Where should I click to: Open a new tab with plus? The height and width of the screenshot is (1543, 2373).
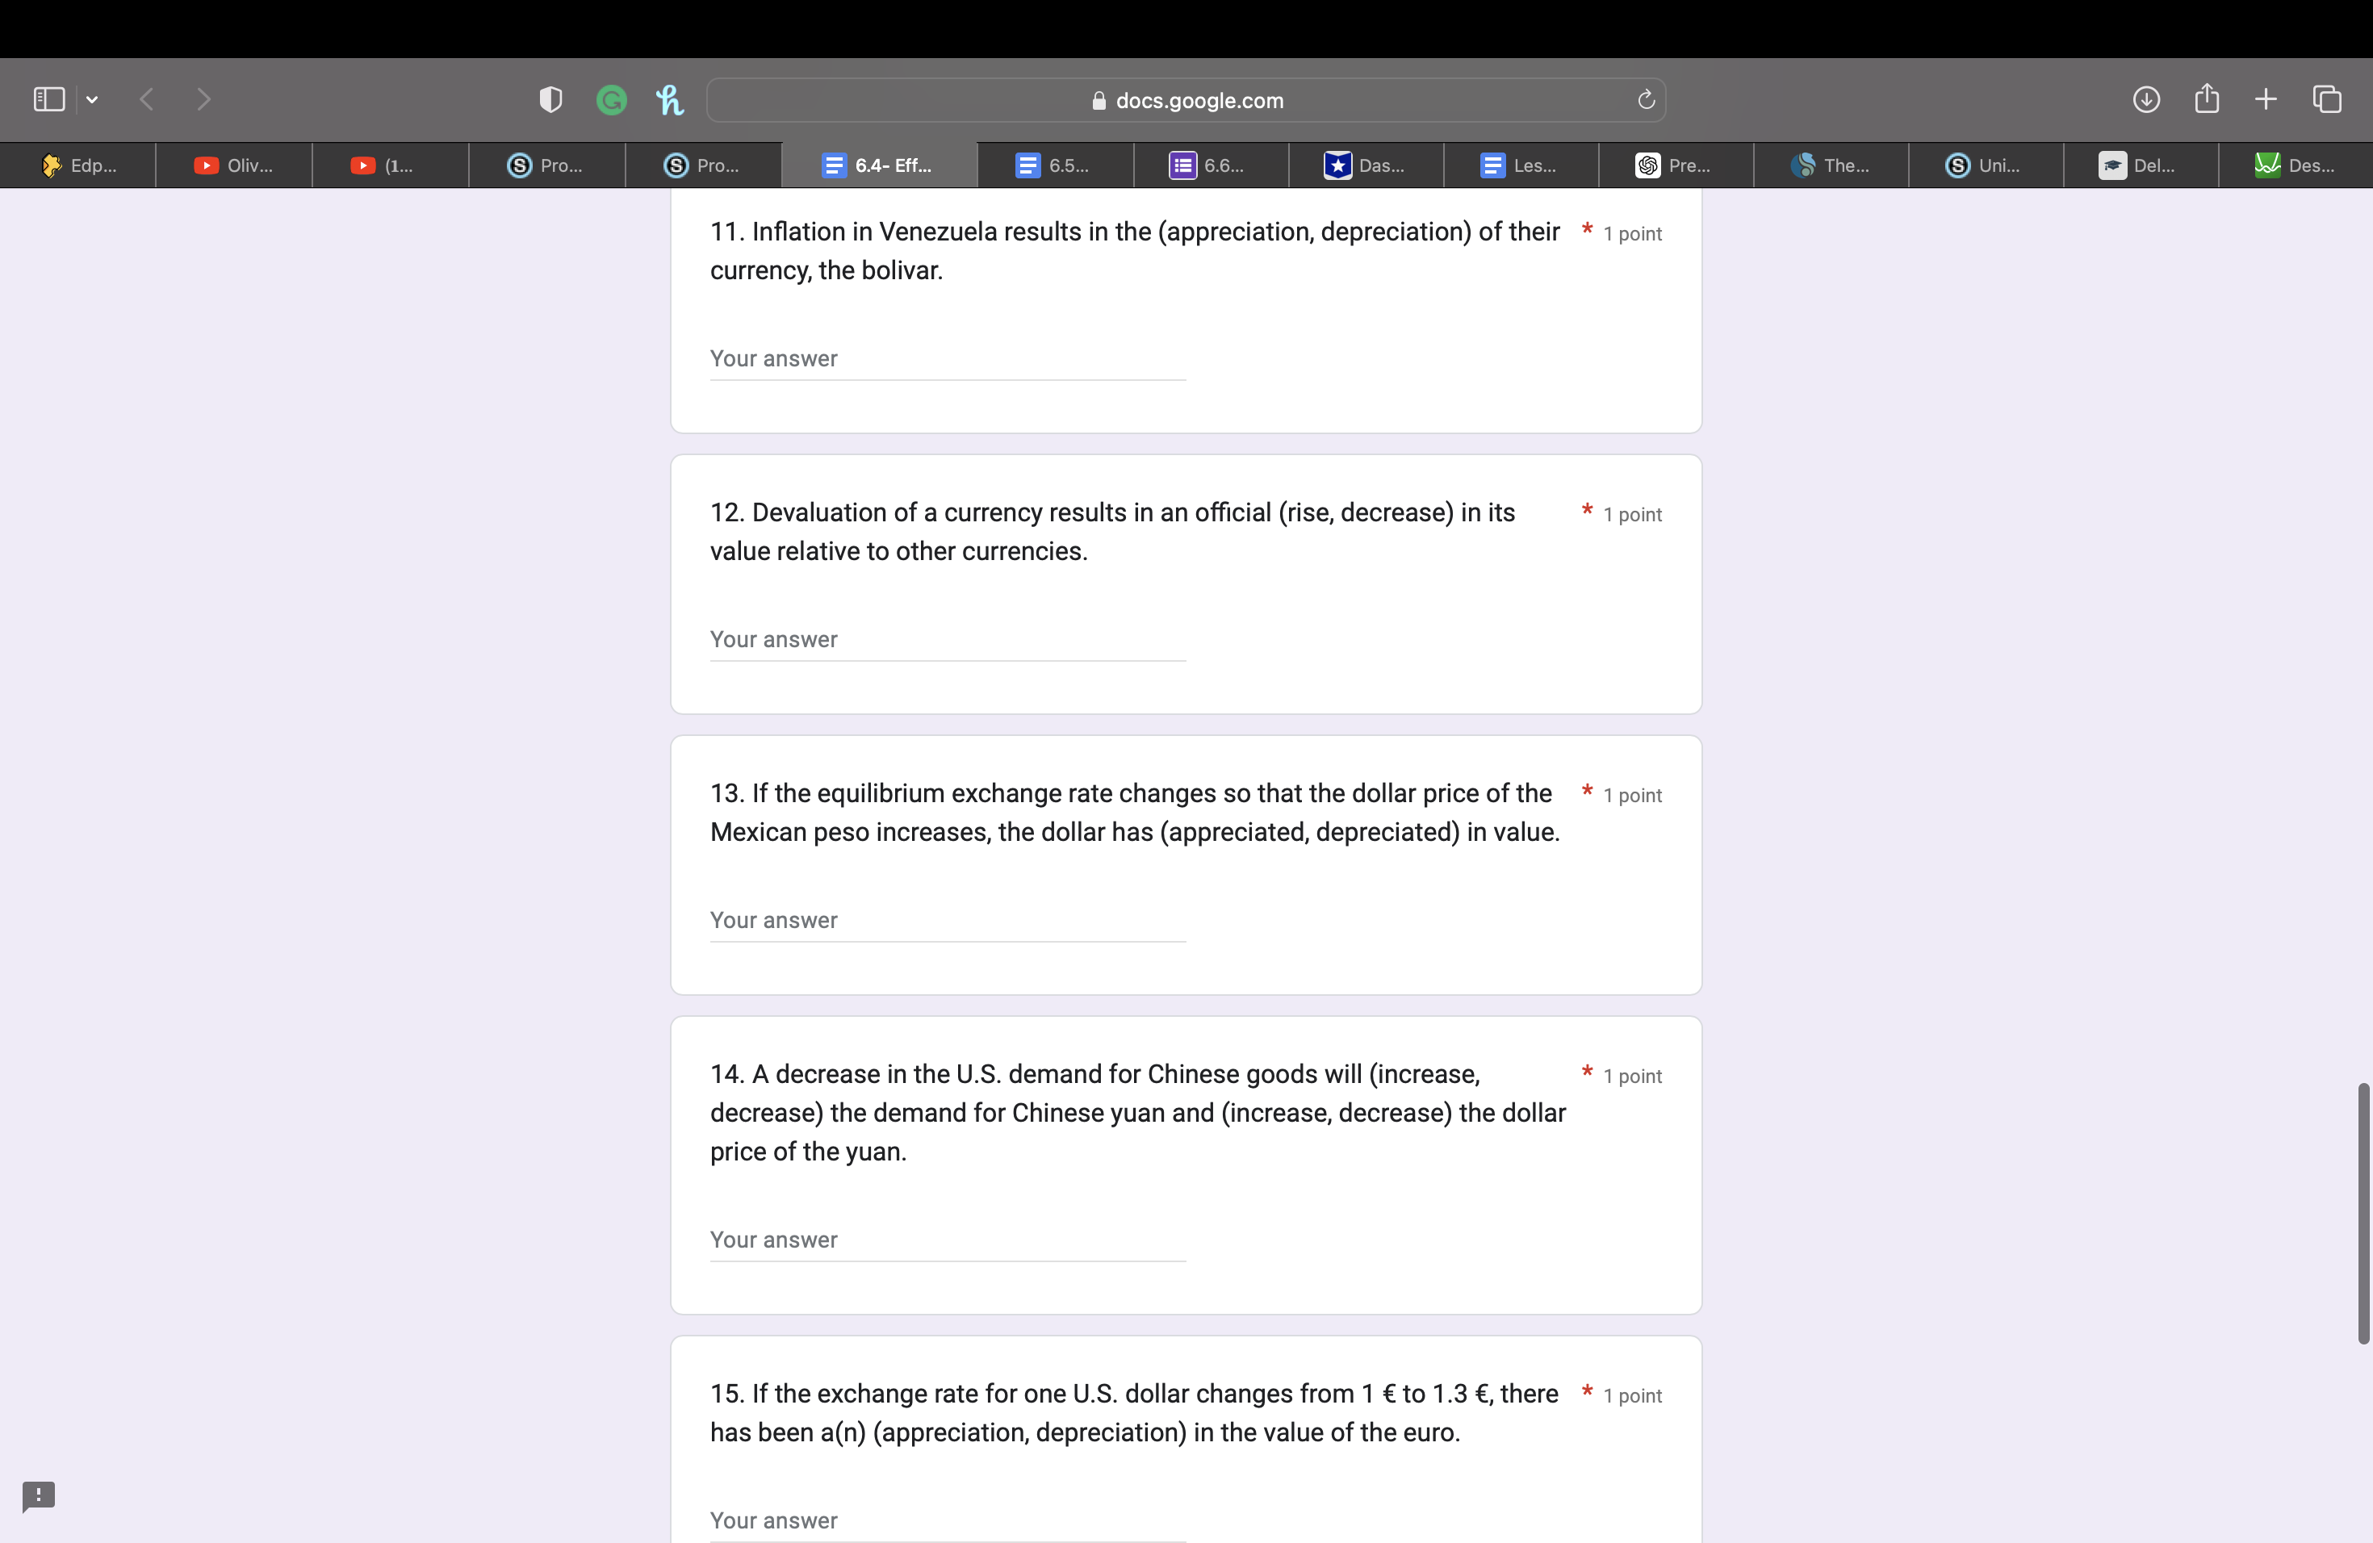coord(2266,100)
